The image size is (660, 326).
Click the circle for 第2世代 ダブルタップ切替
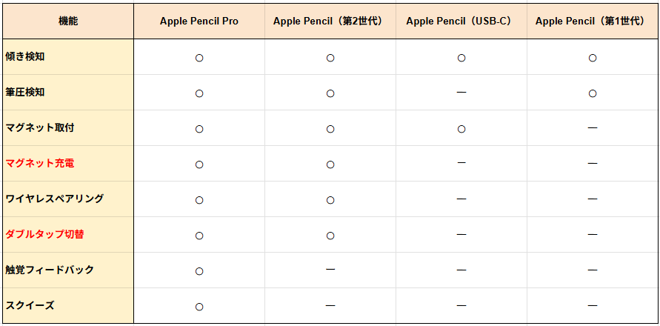click(x=330, y=236)
